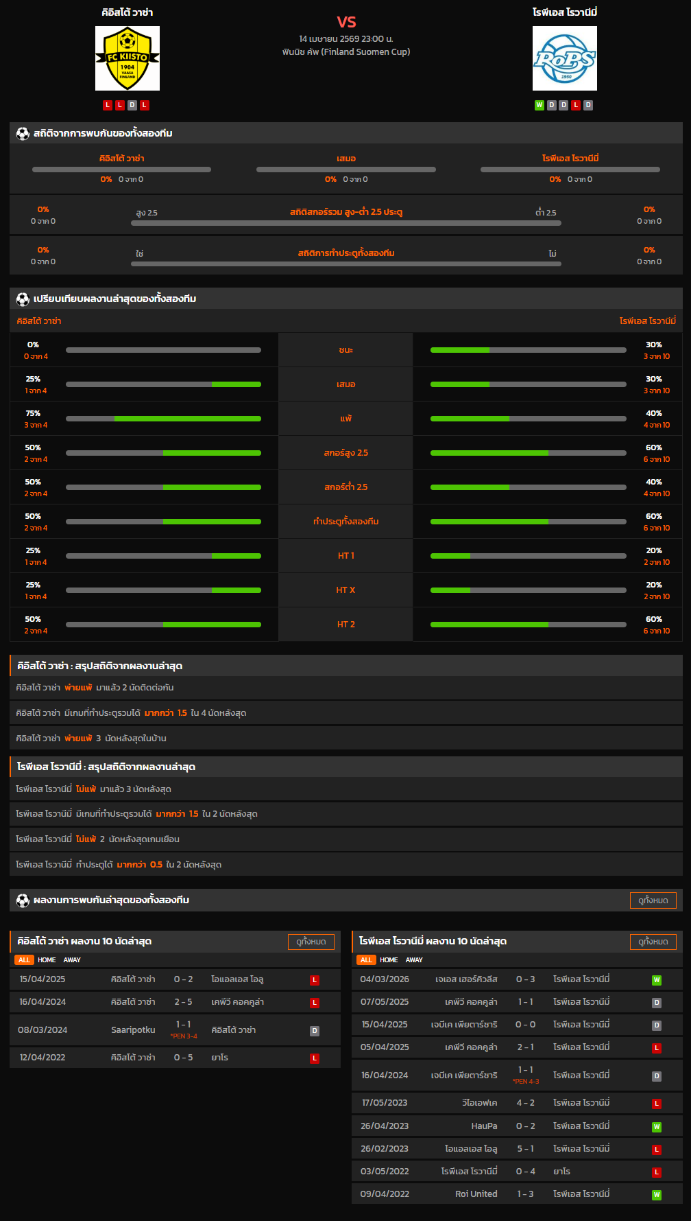Image resolution: width=691 pixels, height=1221 pixels.
Task: Click the Kiisto win-percentage bar in head-to-head stats
Action: (121, 170)
